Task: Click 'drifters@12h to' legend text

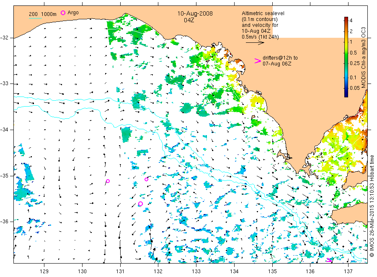Action: (280, 58)
